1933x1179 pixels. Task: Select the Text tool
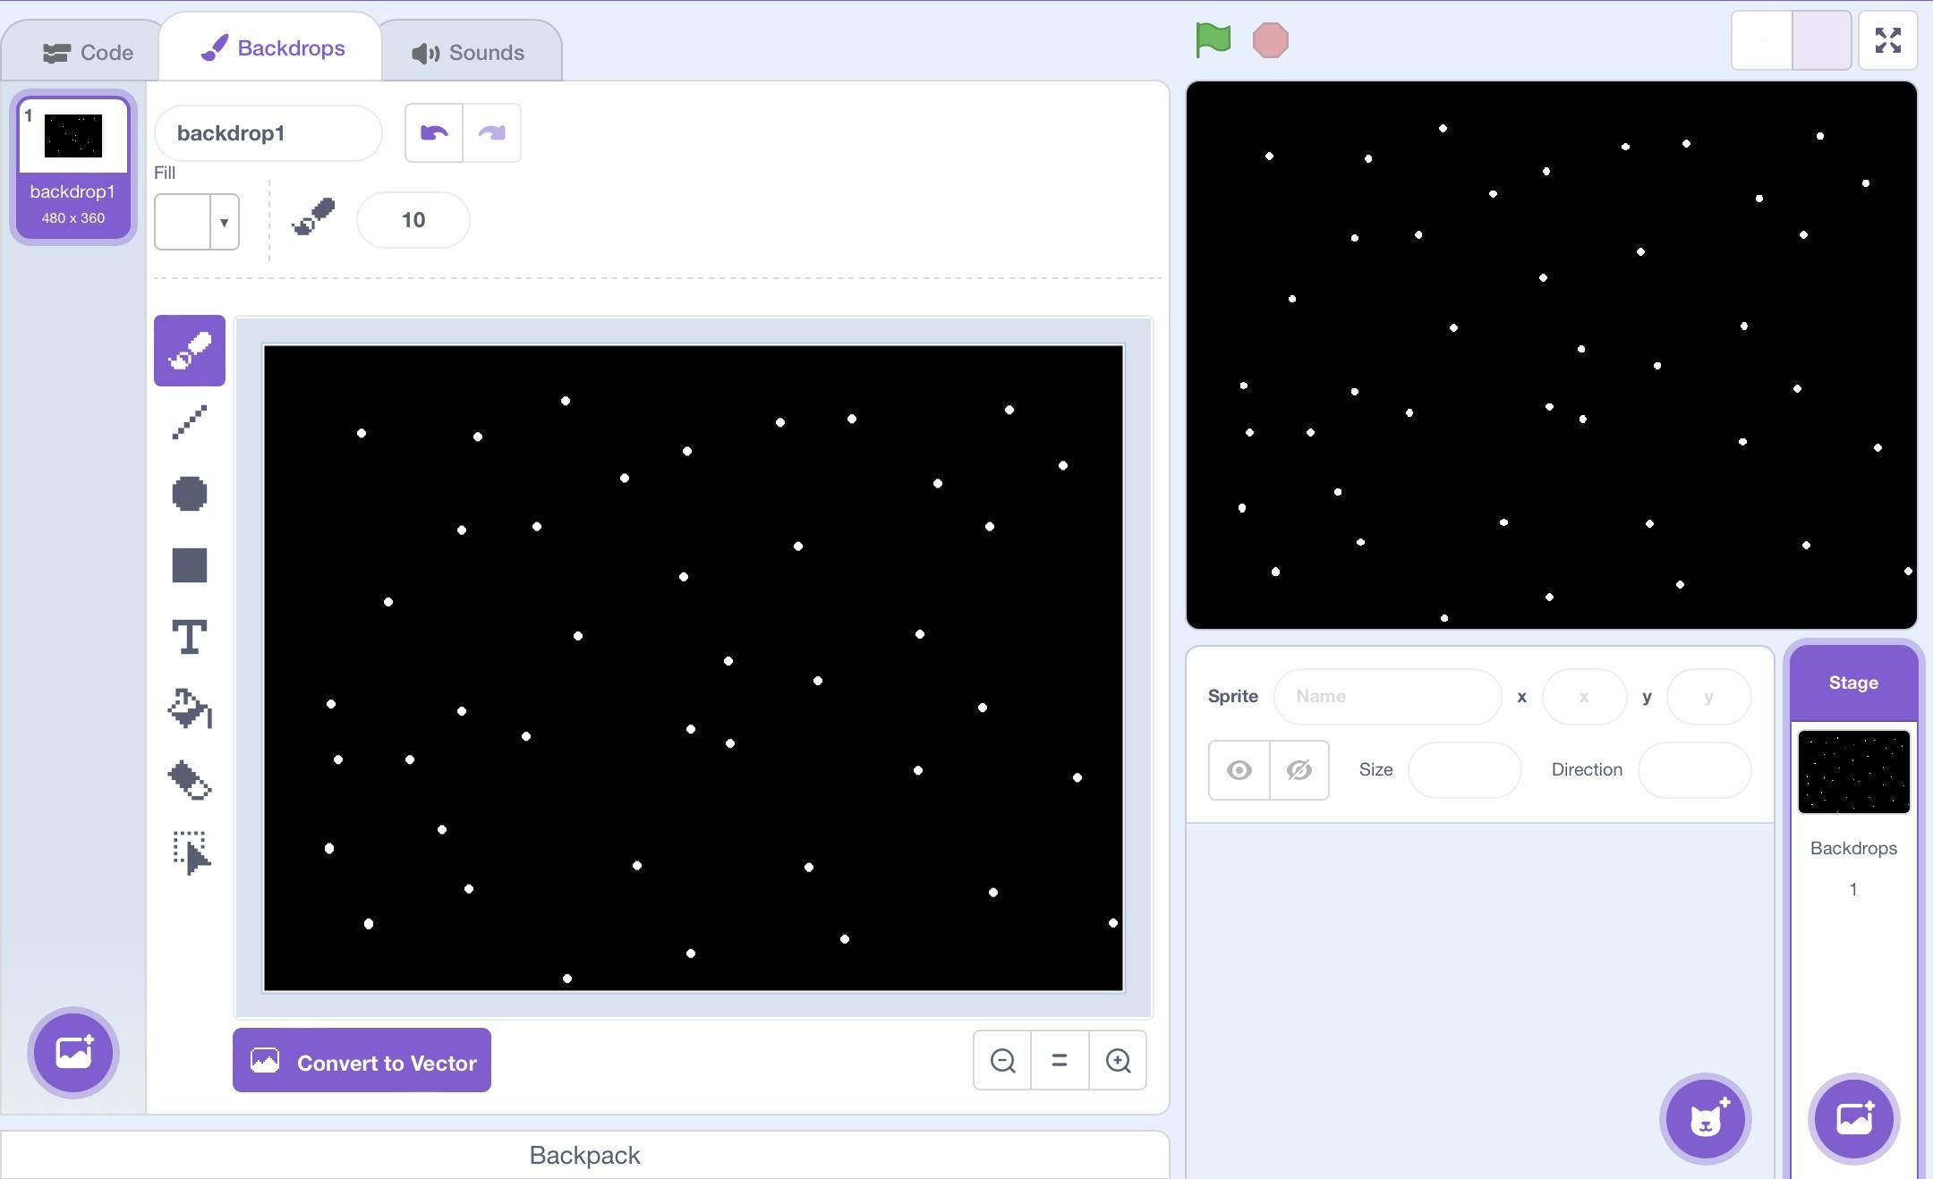189,637
